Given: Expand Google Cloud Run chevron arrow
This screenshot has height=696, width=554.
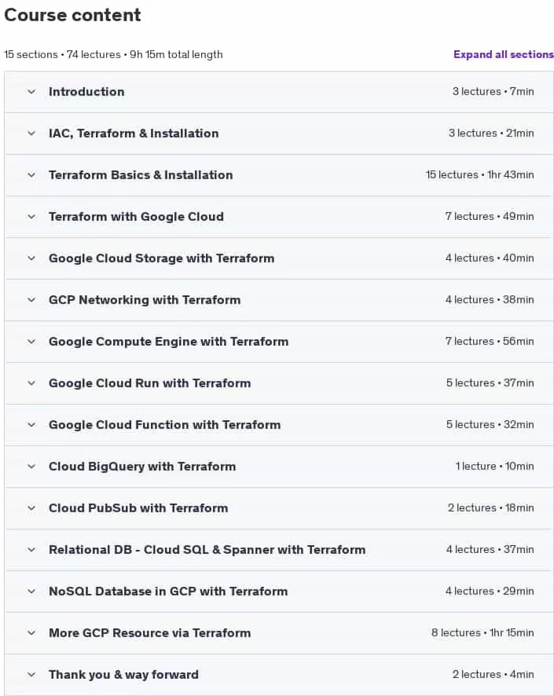Looking at the screenshot, I should (x=31, y=383).
